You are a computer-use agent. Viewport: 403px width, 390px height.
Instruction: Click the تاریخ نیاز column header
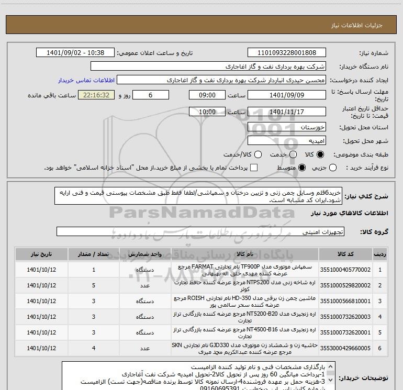pyautogui.click(x=41, y=254)
